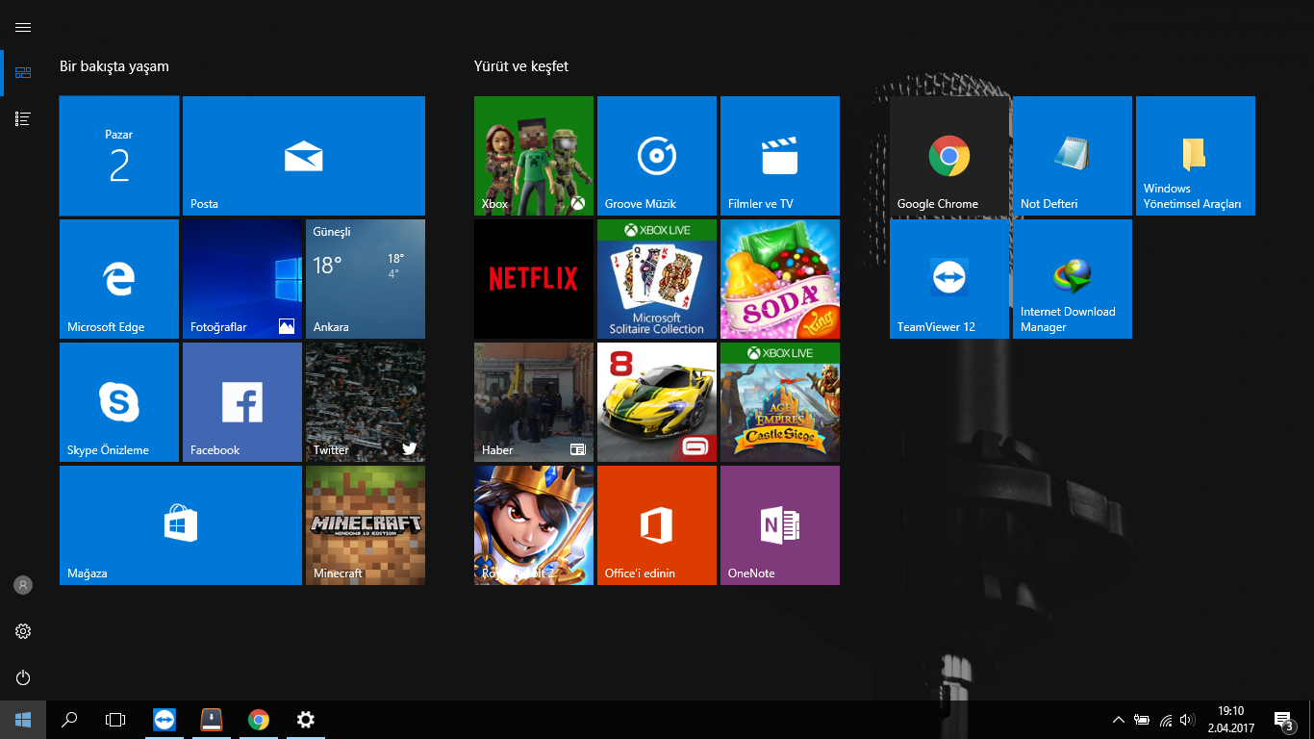Image resolution: width=1314 pixels, height=739 pixels.
Task: Expand the Start menu hamburger panel
Action: point(23,27)
